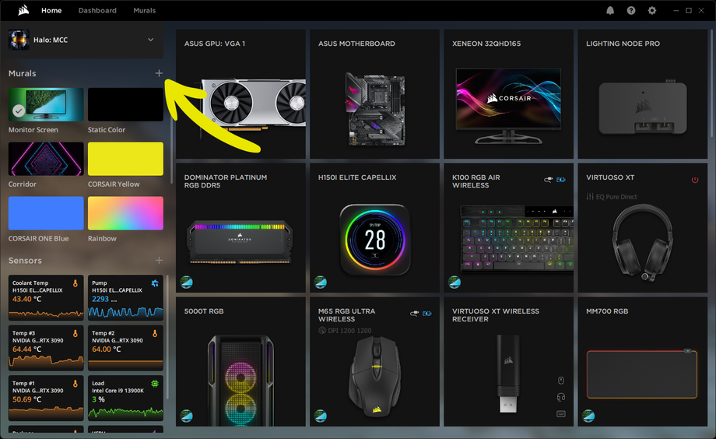Click the Pump sensor fan icon
This screenshot has height=439, width=716.
pyautogui.click(x=155, y=283)
